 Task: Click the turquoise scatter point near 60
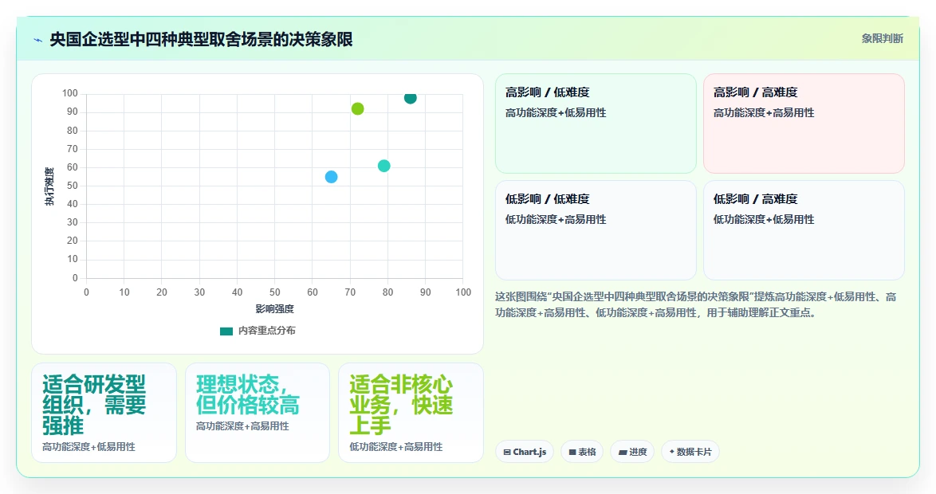coord(383,166)
